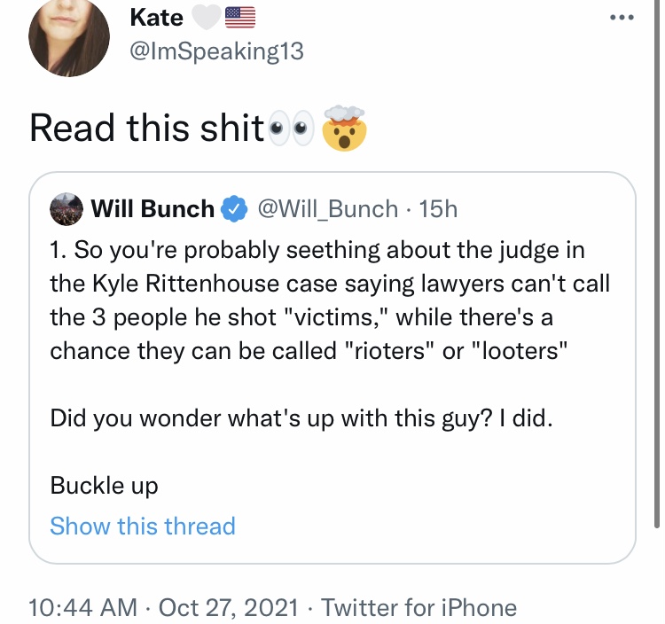Open the quoted tweet about Rittenhouse judge

(x=332, y=368)
